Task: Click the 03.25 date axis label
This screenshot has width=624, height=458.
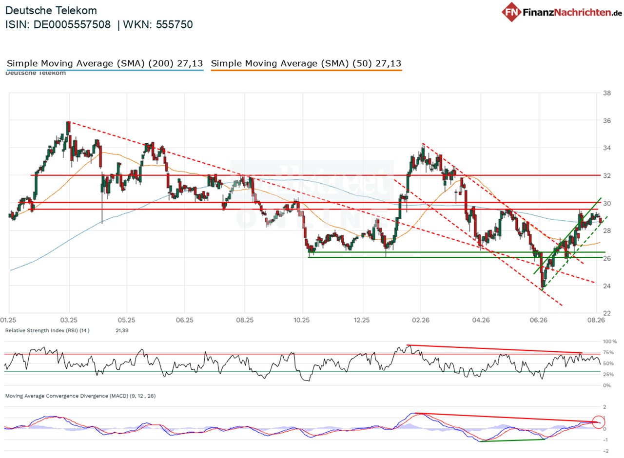Action: [x=69, y=320]
